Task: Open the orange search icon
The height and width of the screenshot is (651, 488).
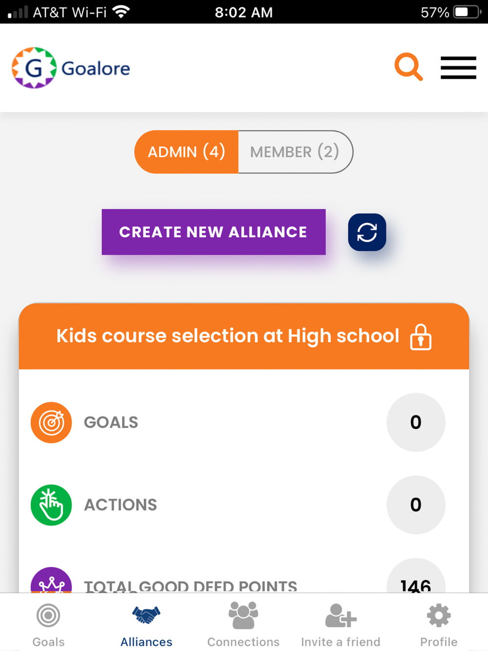Action: point(408,67)
